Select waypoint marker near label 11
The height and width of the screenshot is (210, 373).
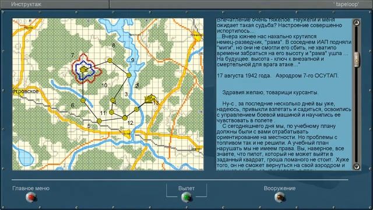pyautogui.click(x=111, y=112)
